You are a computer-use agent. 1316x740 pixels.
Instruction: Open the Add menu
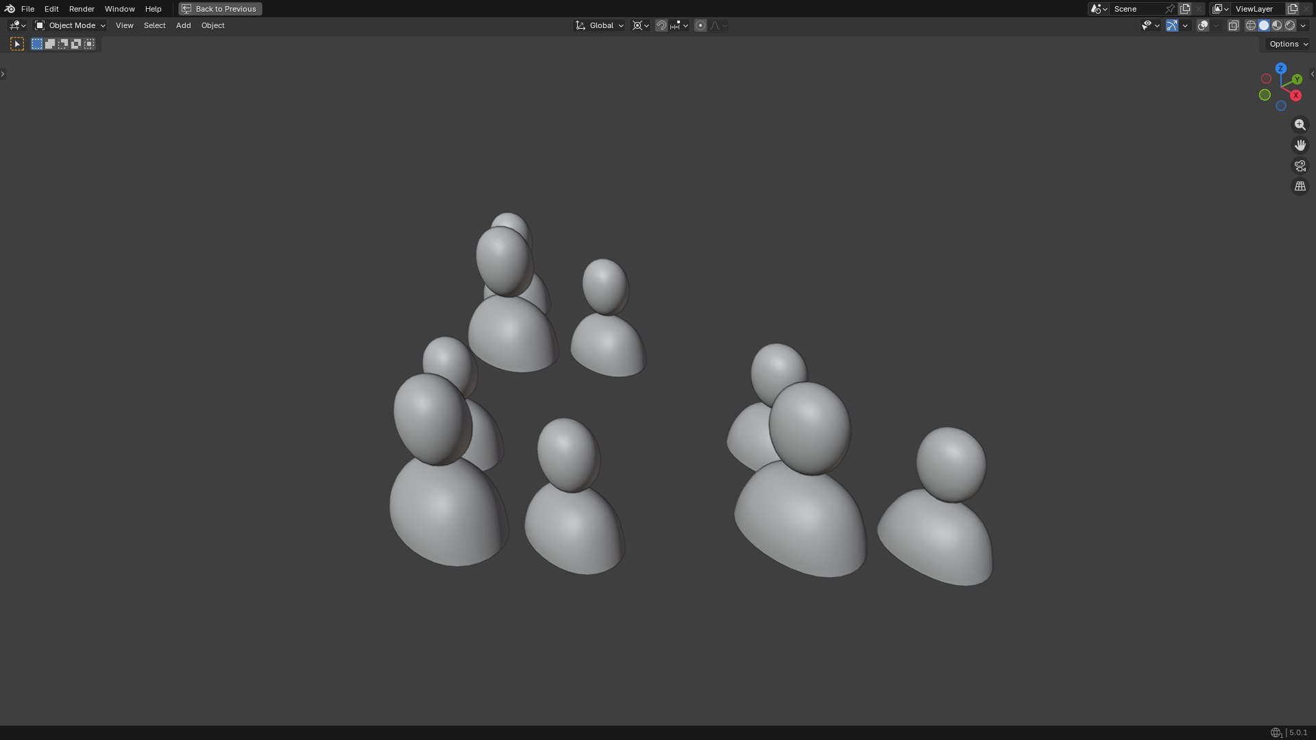click(x=183, y=25)
